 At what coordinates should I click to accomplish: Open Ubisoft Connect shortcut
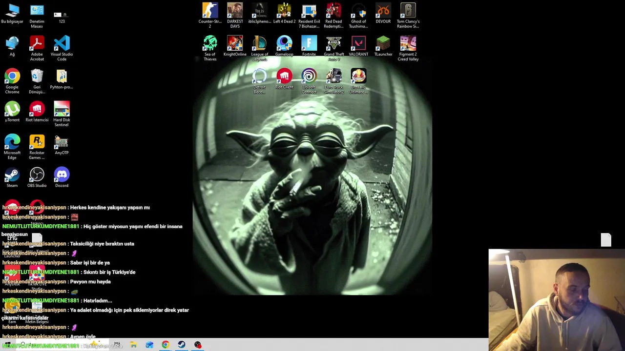pyautogui.click(x=309, y=81)
